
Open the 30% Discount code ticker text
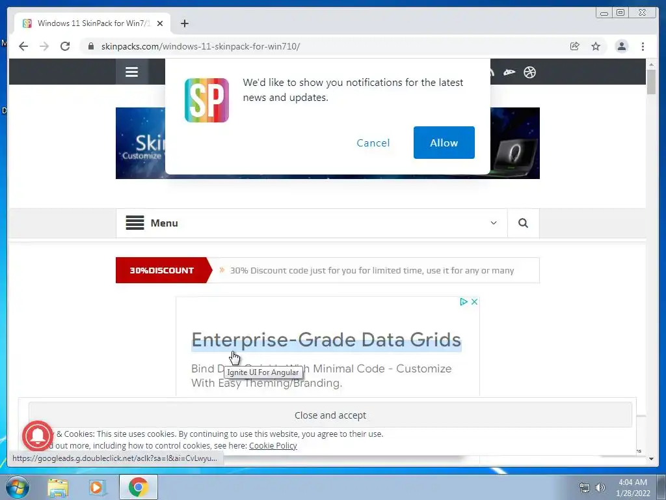pyautogui.click(x=371, y=270)
